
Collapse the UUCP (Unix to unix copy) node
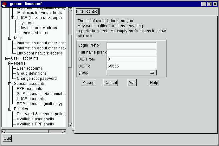(12, 18)
